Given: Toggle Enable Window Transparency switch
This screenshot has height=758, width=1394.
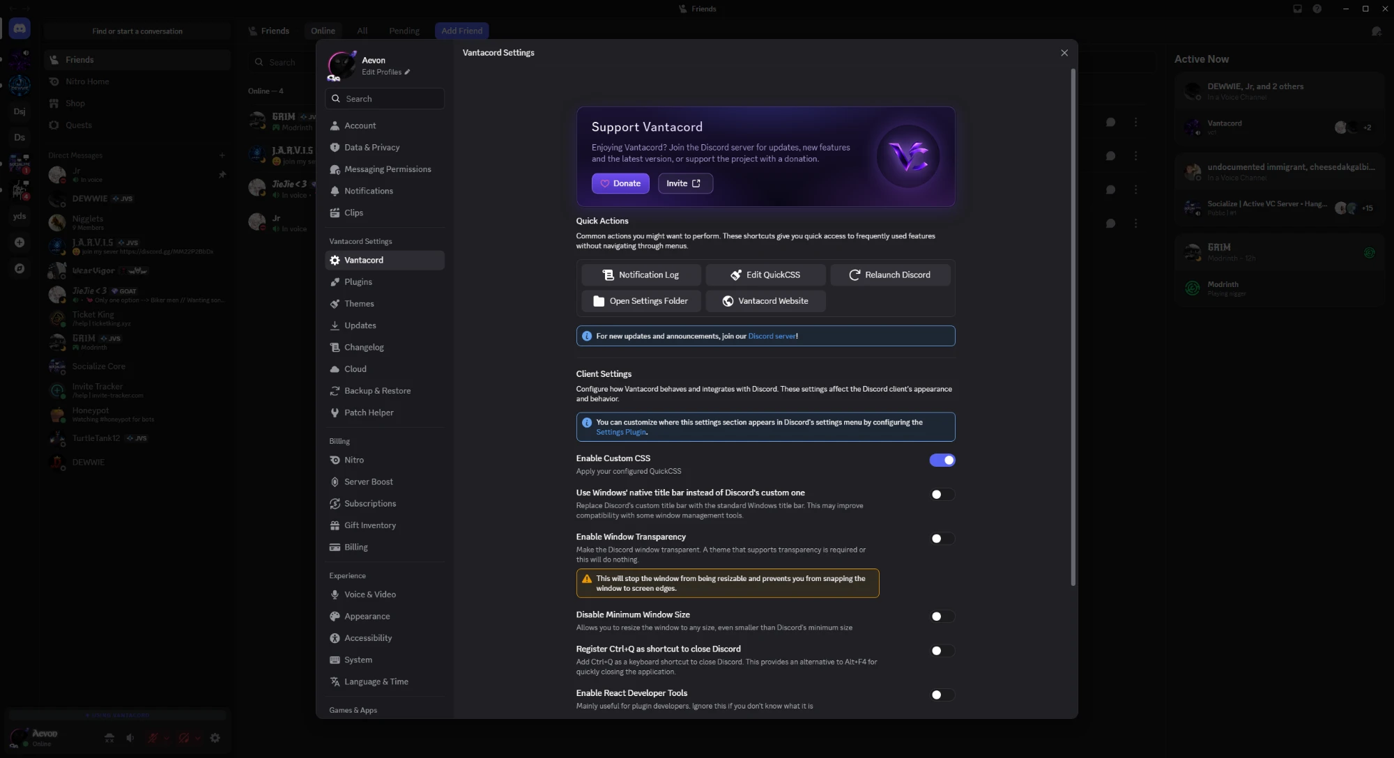Looking at the screenshot, I should (942, 539).
